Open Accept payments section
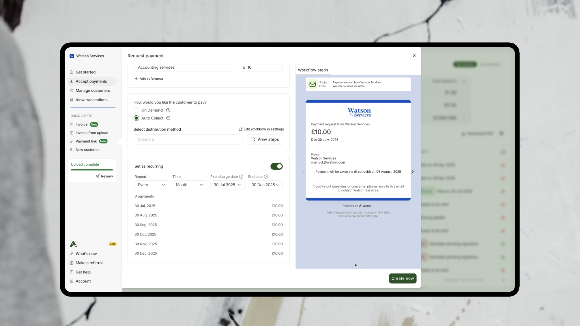Viewport: 580px width, 326px height. (x=92, y=81)
